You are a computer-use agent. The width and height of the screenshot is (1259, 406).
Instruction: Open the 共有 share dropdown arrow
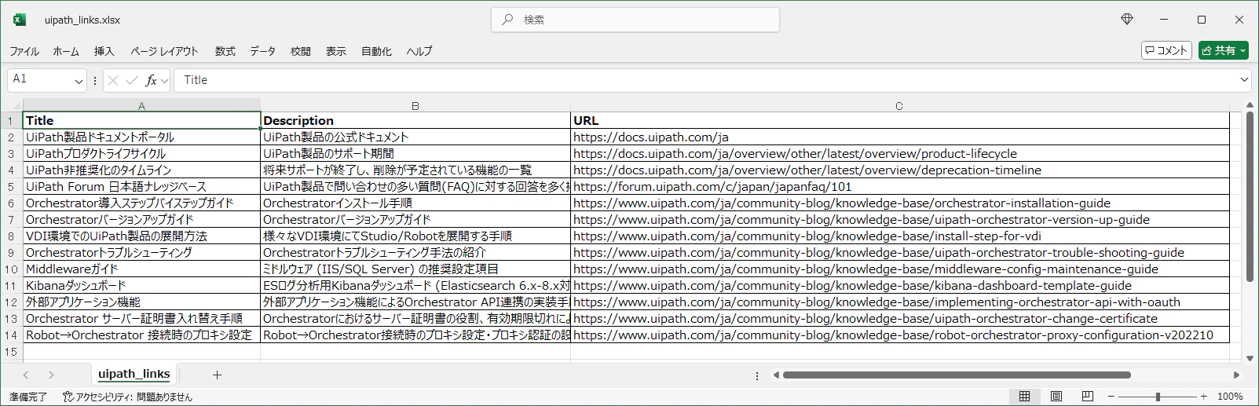click(1243, 50)
